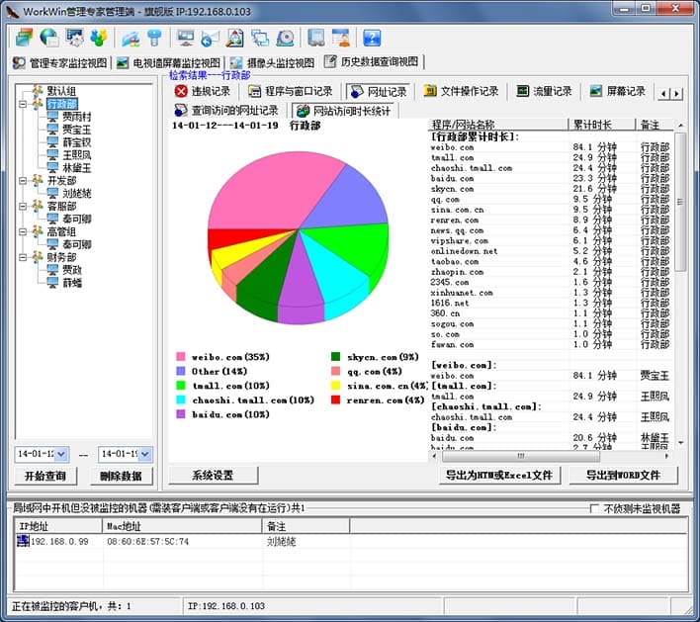
Task: Click 导出为HTML或Excel文件 button
Action: [499, 475]
